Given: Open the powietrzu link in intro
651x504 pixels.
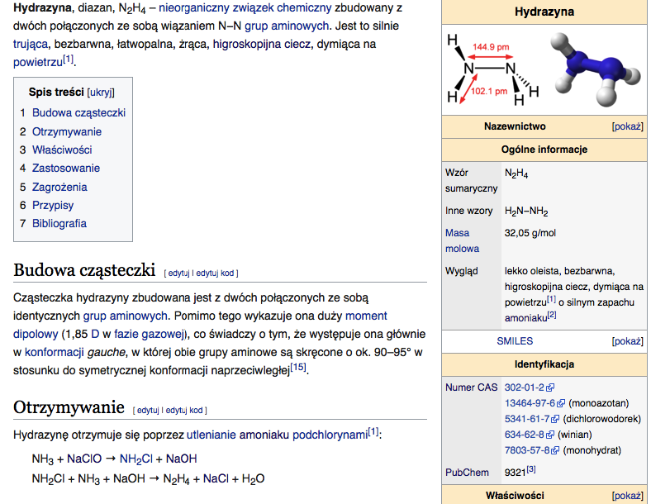Looking at the screenshot, I should 38,63.
